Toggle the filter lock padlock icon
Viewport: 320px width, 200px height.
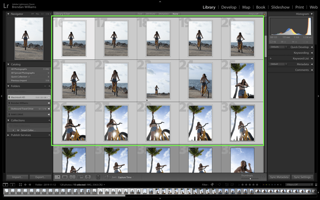(264, 14)
